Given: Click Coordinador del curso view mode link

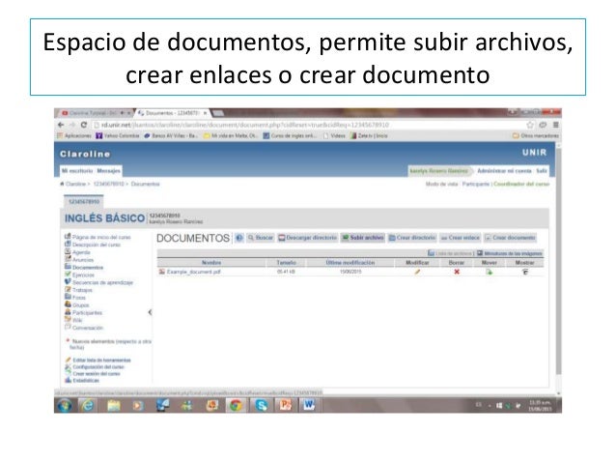Looking at the screenshot, I should [x=521, y=184].
